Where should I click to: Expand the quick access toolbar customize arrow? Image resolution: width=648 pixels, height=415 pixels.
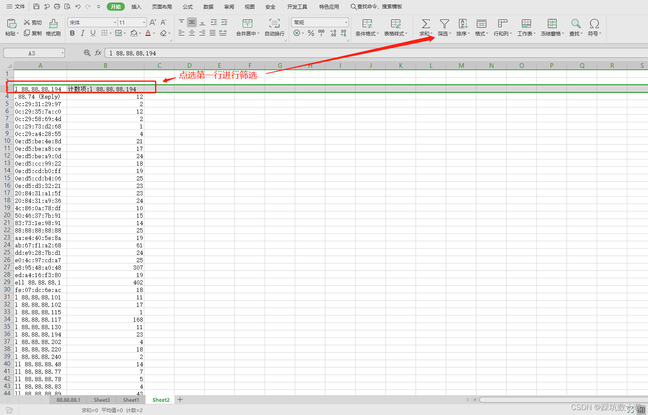(x=98, y=7)
